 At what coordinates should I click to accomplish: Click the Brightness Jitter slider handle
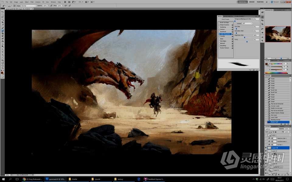pos(245,37)
